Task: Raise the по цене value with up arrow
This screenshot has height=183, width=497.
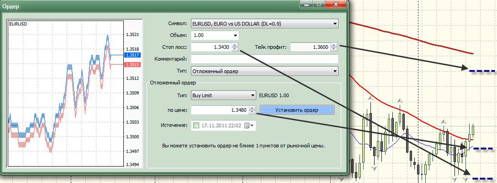Action: [252, 108]
